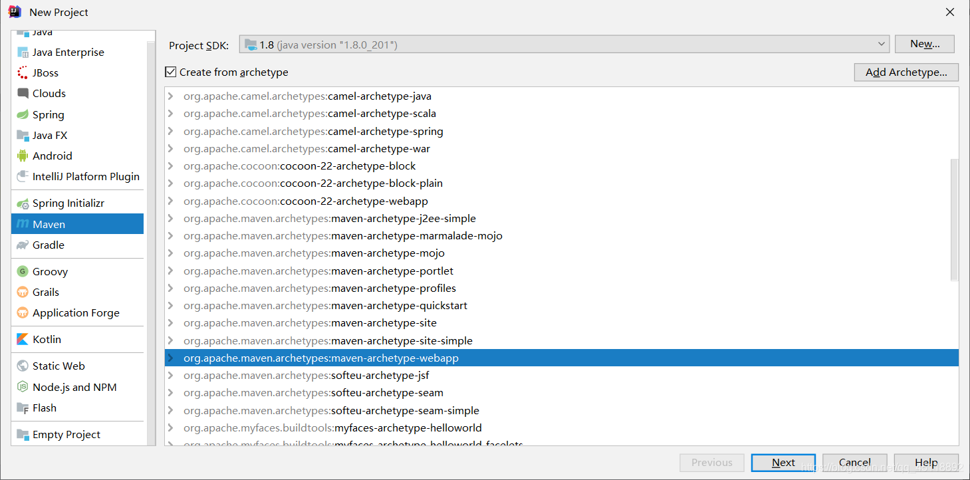
Task: Select maven-archetype-marmalade-mojo row
Action: (562, 236)
